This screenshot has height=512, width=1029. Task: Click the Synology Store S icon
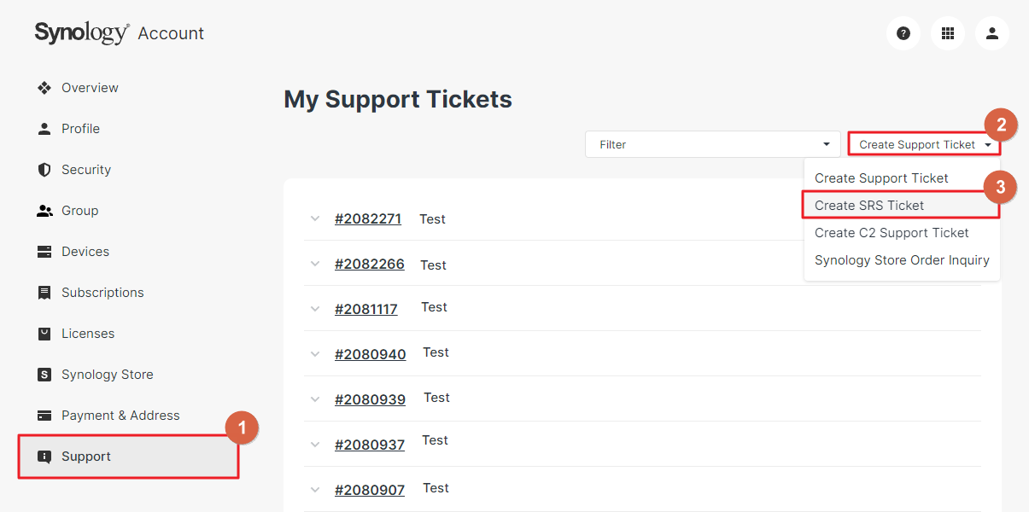click(44, 375)
